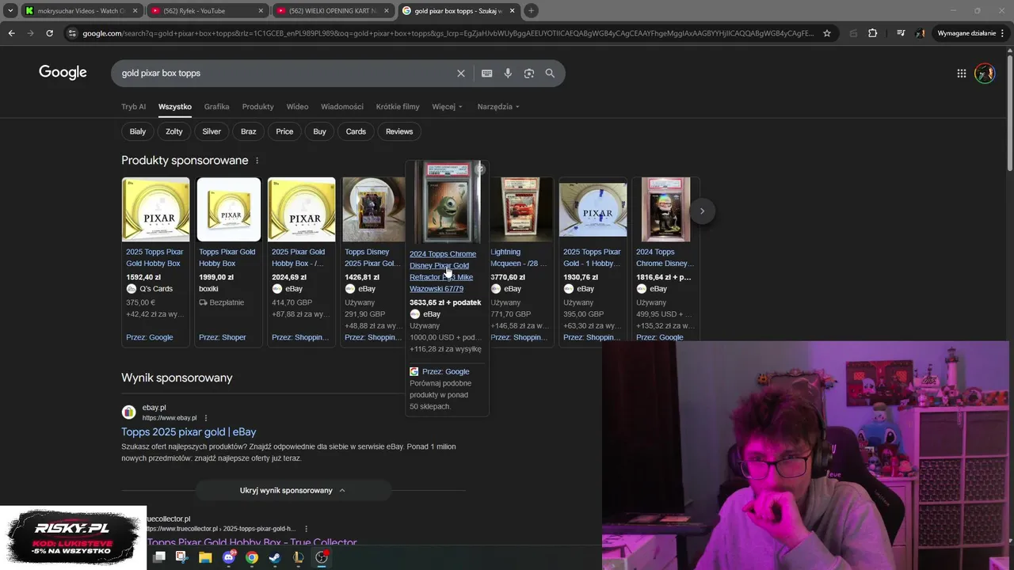The width and height of the screenshot is (1014, 570).
Task: Apply the Braz filter chip
Action: pyautogui.click(x=249, y=131)
